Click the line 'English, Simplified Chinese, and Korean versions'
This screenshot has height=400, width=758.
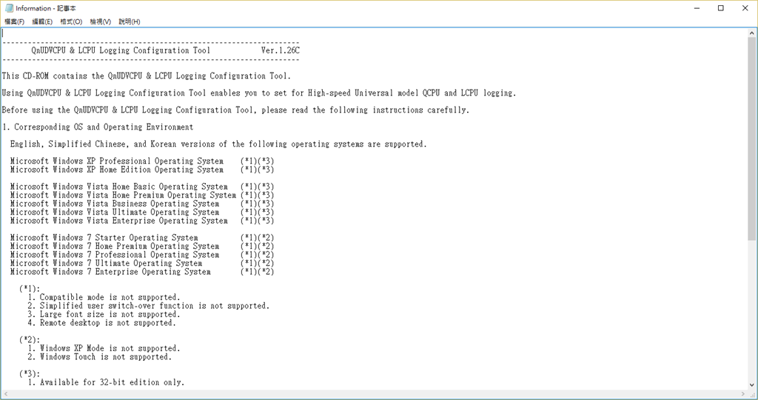(x=218, y=144)
